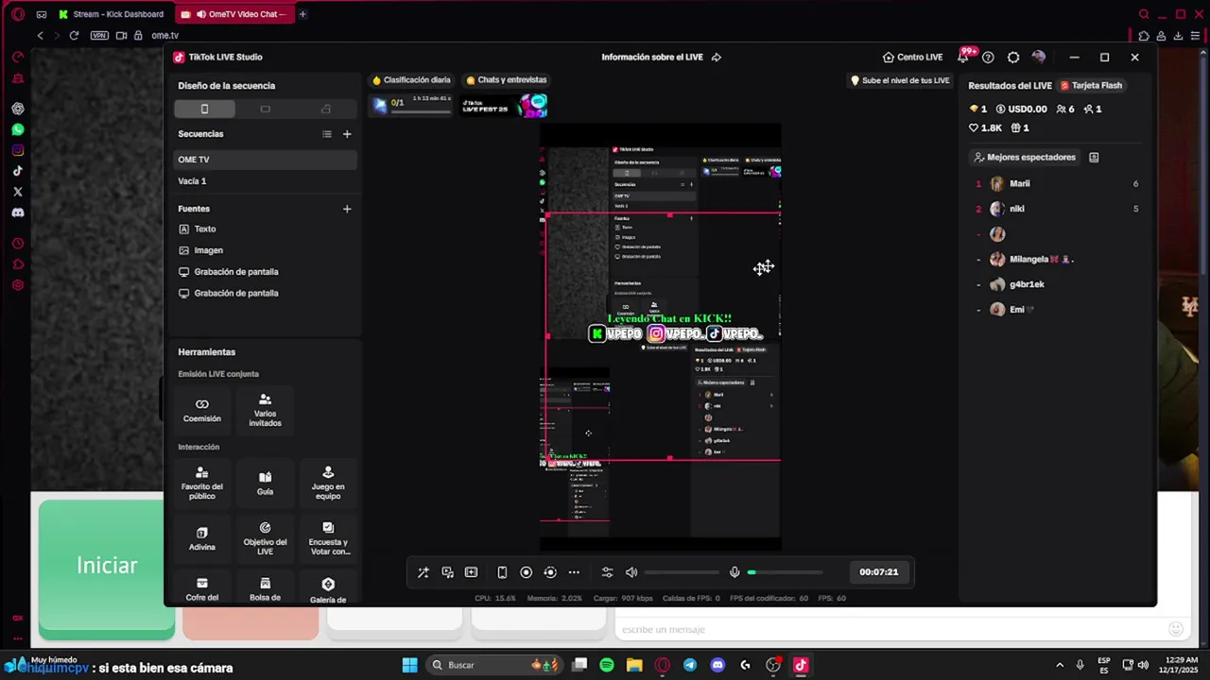Open the three-dots more options
Screen dimensions: 1210x680
[574, 572]
